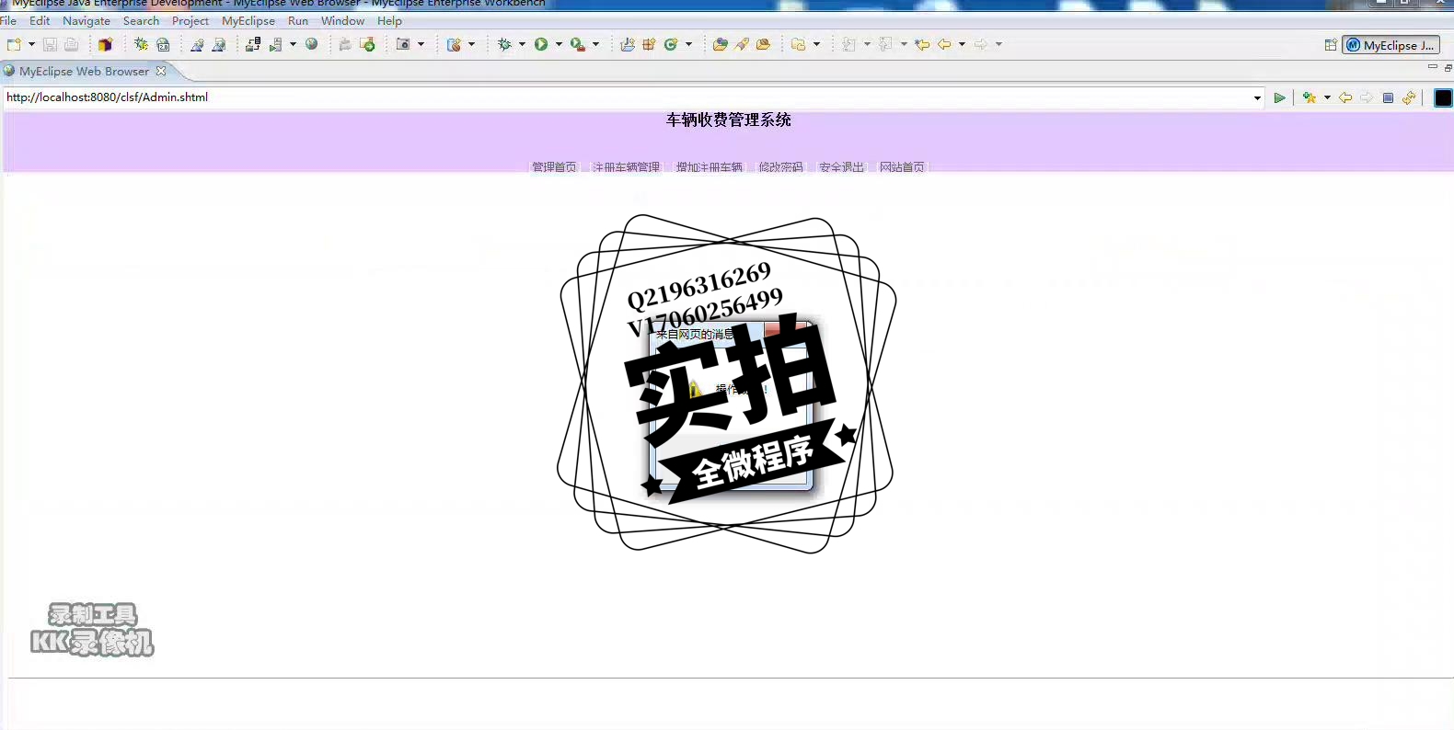Click the camera snapshot icon

[403, 44]
